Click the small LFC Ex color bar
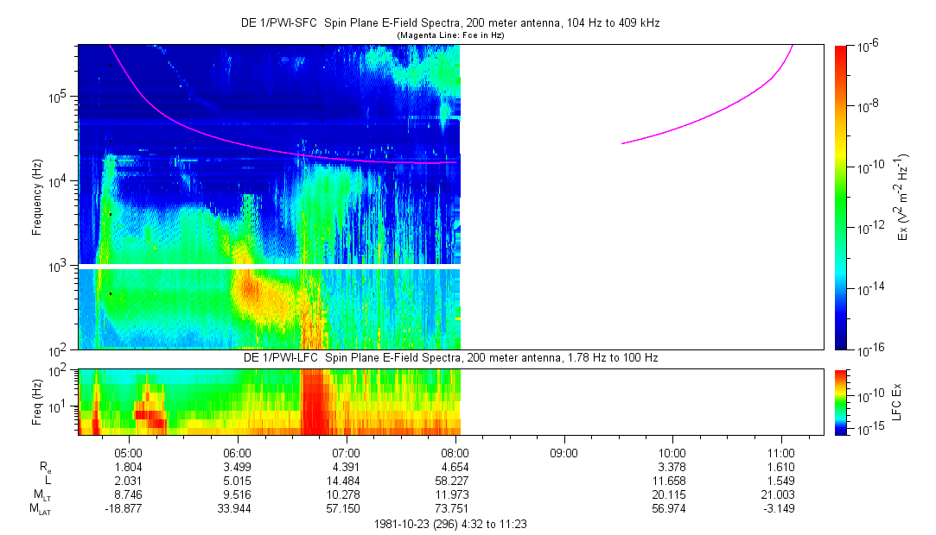The width and height of the screenshot is (936, 535). (842, 401)
